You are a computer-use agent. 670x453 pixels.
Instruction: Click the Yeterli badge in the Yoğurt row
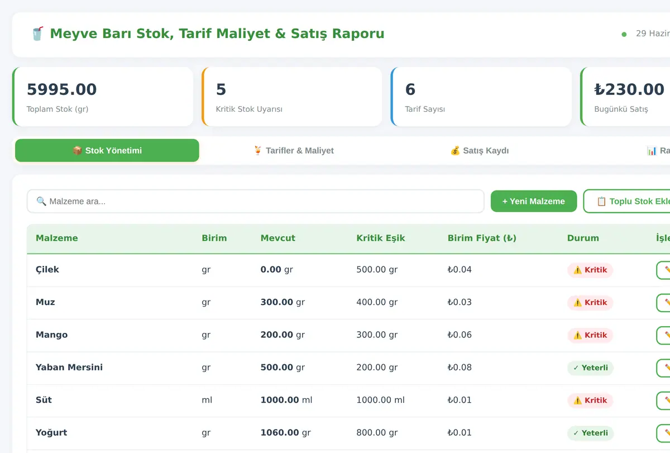pyautogui.click(x=590, y=433)
